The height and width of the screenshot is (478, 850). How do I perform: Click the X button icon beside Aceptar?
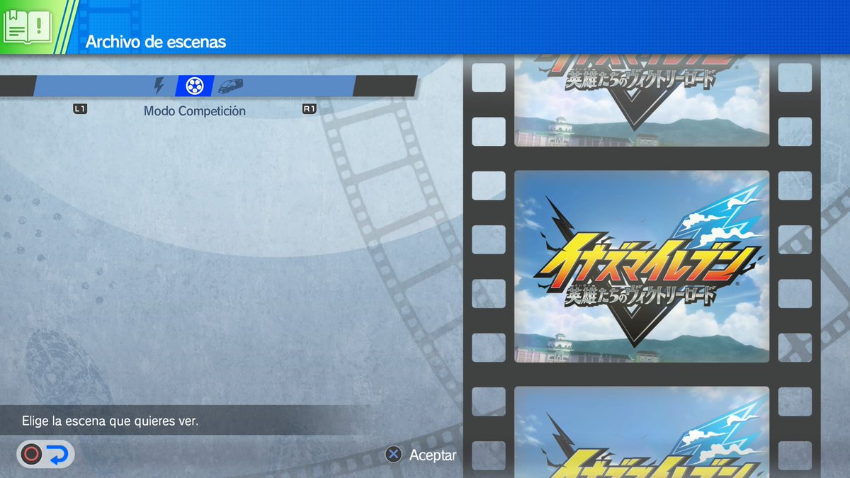[x=394, y=455]
